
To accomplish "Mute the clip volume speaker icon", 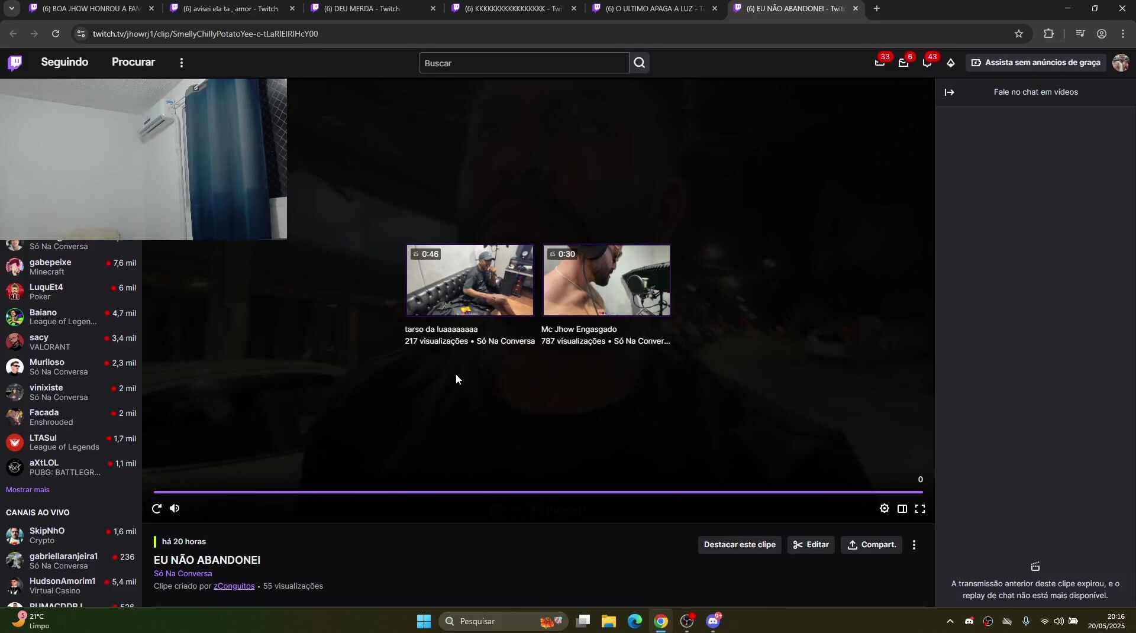I will tap(175, 509).
